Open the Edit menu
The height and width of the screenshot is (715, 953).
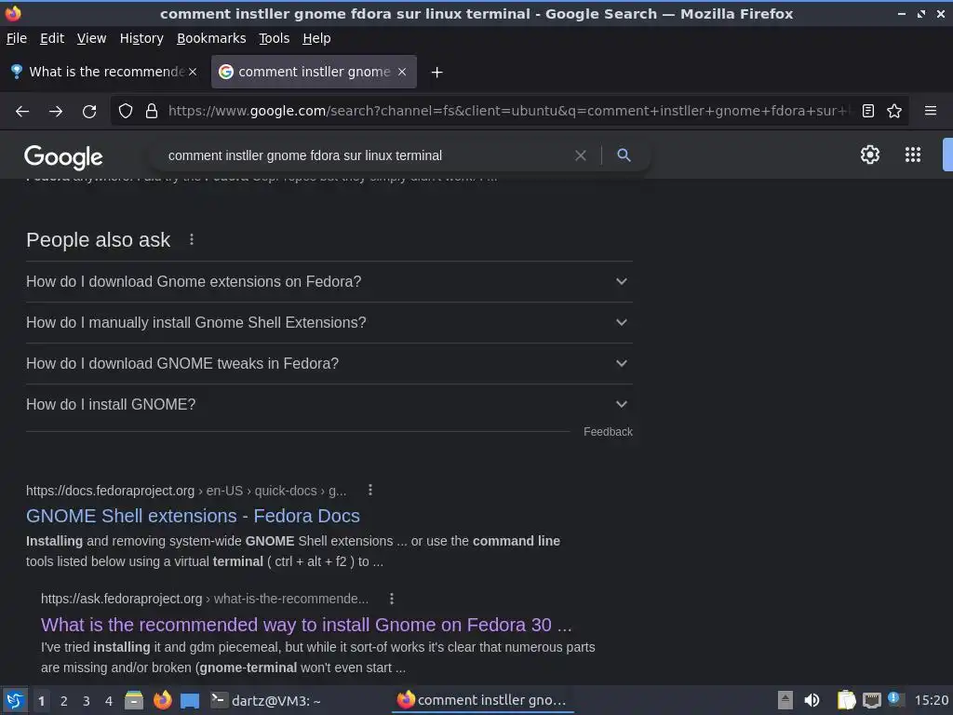(x=52, y=38)
